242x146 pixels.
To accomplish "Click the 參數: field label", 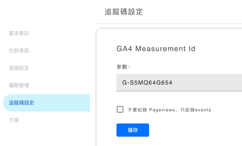I will coord(123,67).
